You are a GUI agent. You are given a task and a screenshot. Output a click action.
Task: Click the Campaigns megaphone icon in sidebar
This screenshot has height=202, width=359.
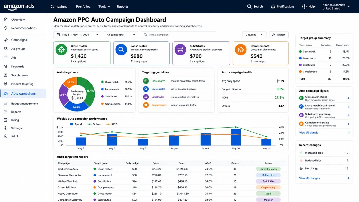6,40
